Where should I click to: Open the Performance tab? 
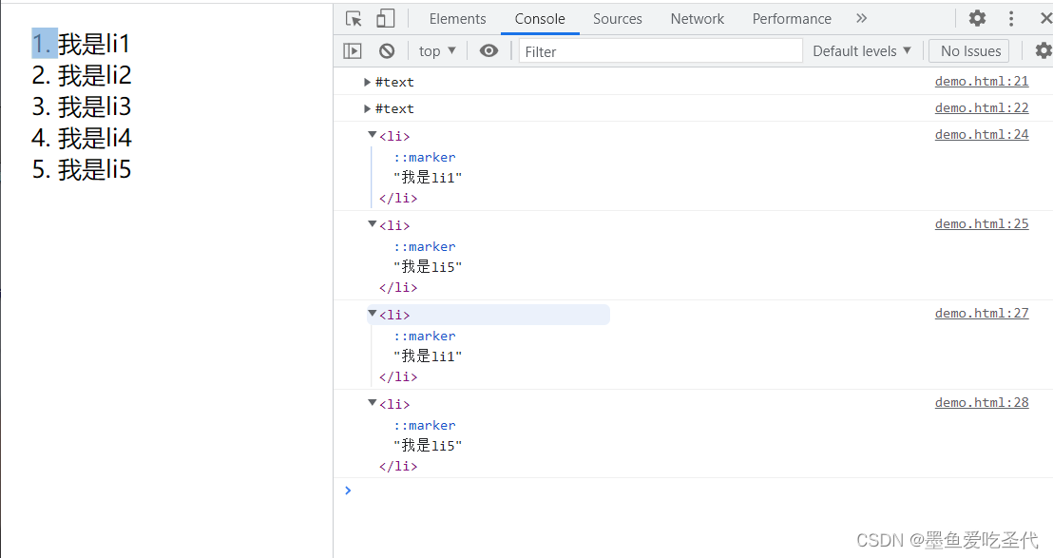(x=792, y=19)
